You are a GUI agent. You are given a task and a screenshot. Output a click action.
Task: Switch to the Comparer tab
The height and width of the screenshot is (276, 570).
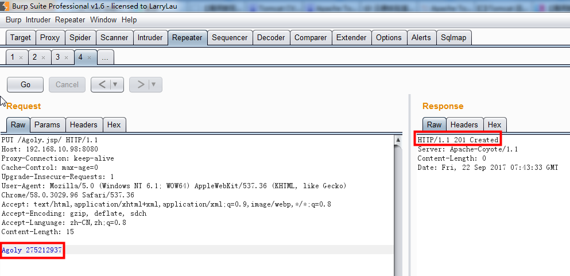point(311,38)
